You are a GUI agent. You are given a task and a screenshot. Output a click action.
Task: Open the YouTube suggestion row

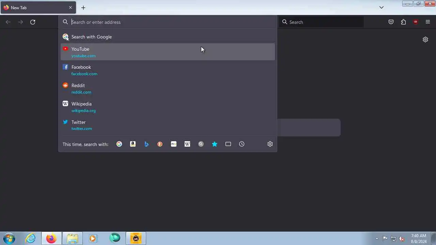click(168, 52)
